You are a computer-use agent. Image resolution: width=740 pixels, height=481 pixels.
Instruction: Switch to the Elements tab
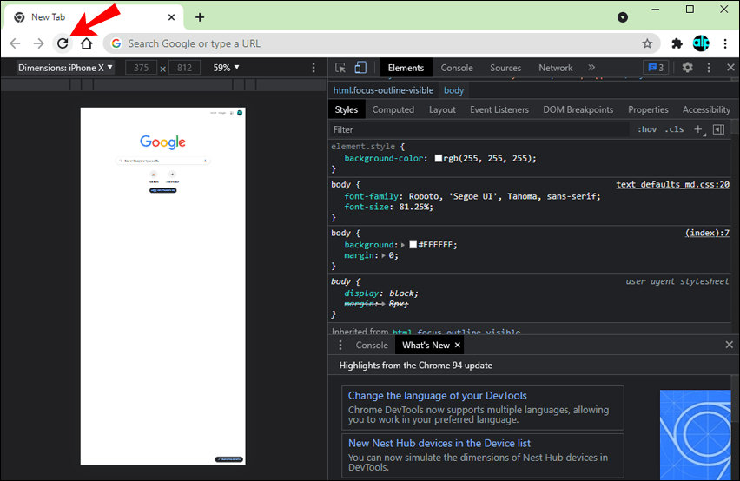[x=406, y=68]
